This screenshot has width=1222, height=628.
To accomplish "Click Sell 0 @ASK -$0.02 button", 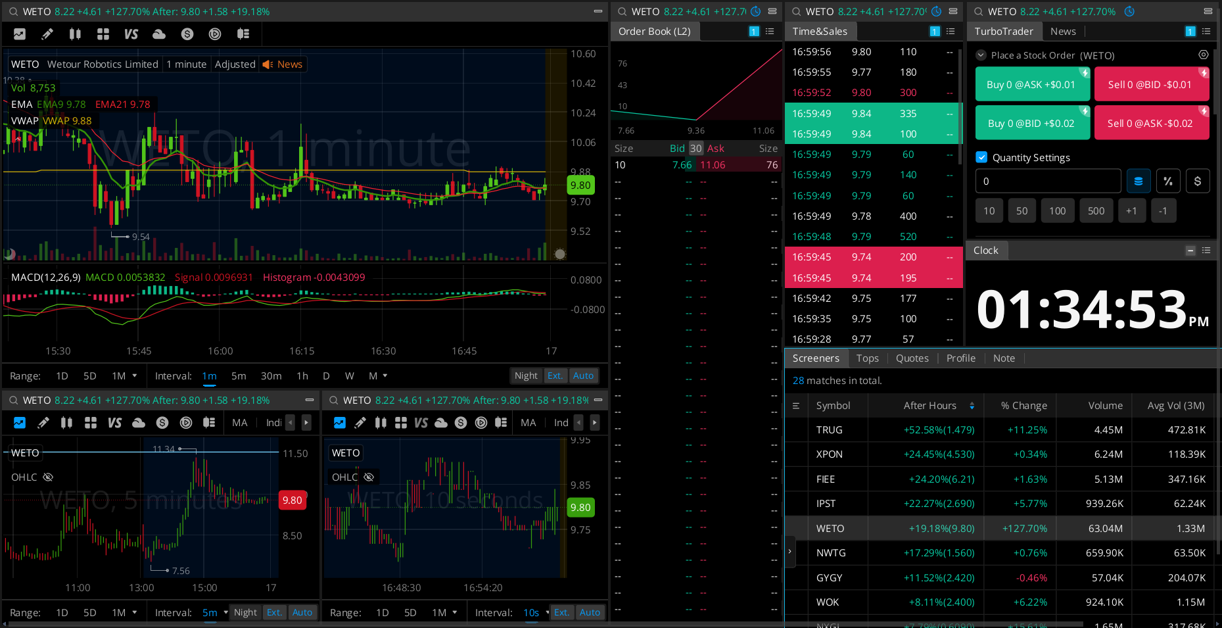I will point(1152,123).
